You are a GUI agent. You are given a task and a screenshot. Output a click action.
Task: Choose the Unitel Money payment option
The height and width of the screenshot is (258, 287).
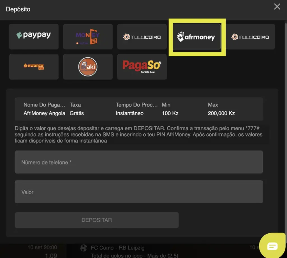click(88, 37)
